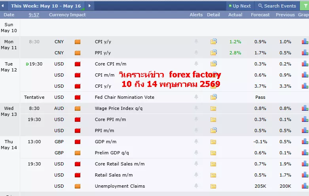This screenshot has height=196, width=309.
Task: Click the Impact column header
Action: pyautogui.click(x=78, y=15)
